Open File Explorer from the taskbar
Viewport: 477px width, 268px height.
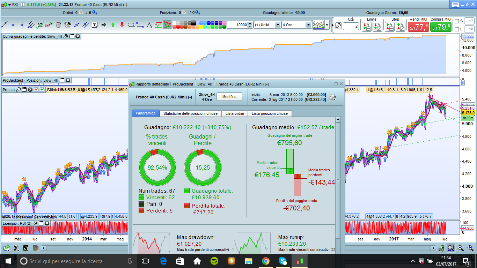tap(248, 261)
